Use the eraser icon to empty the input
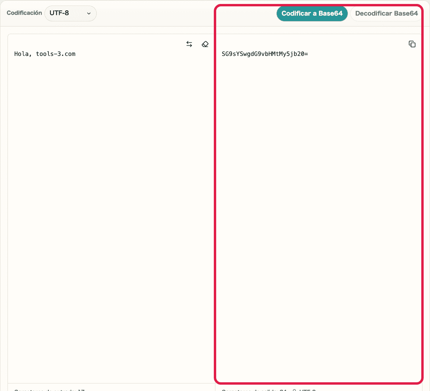Image resolution: width=430 pixels, height=391 pixels. click(x=205, y=44)
